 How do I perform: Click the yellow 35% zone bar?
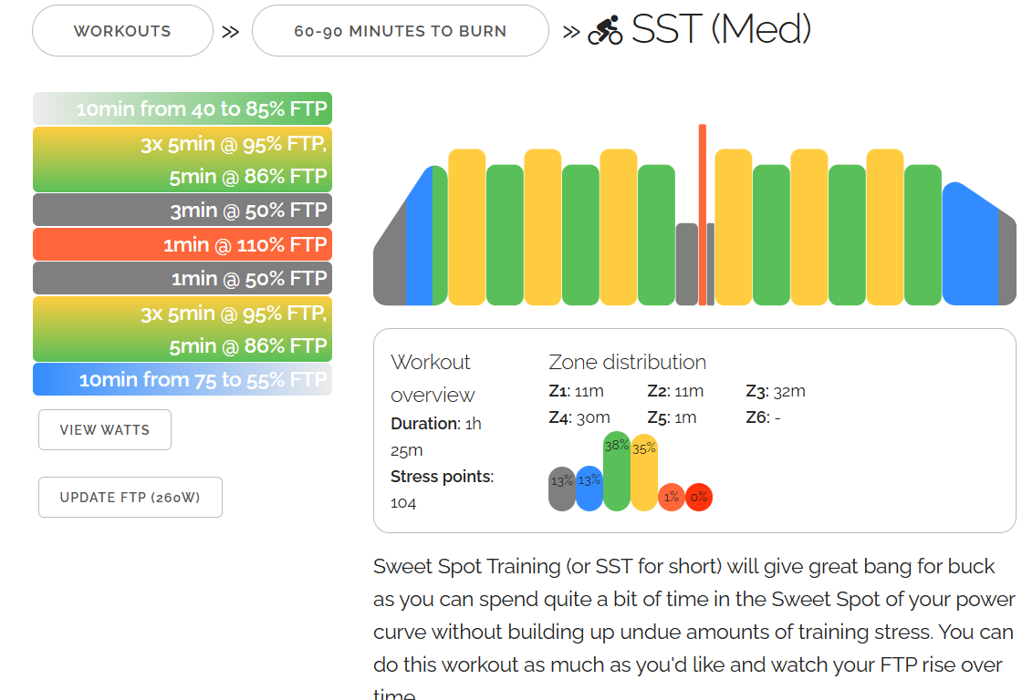point(644,474)
